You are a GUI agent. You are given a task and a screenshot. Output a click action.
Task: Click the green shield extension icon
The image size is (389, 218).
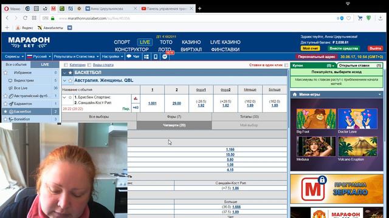pos(369,18)
